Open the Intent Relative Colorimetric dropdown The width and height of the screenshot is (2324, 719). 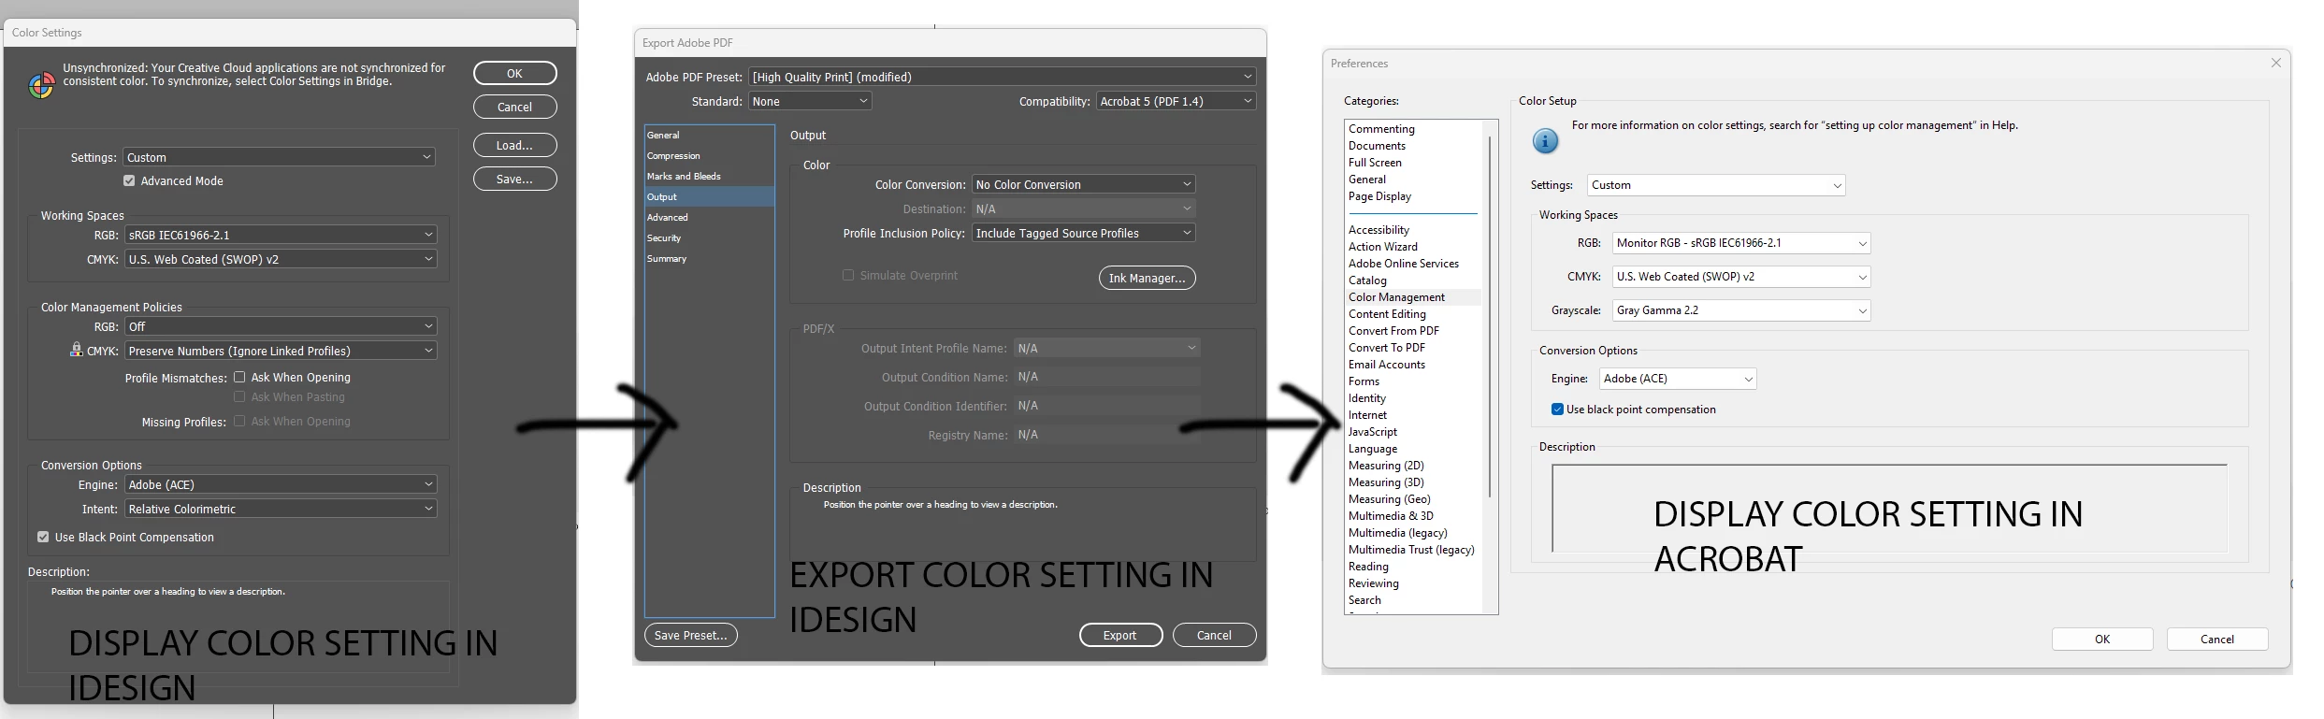point(281,509)
